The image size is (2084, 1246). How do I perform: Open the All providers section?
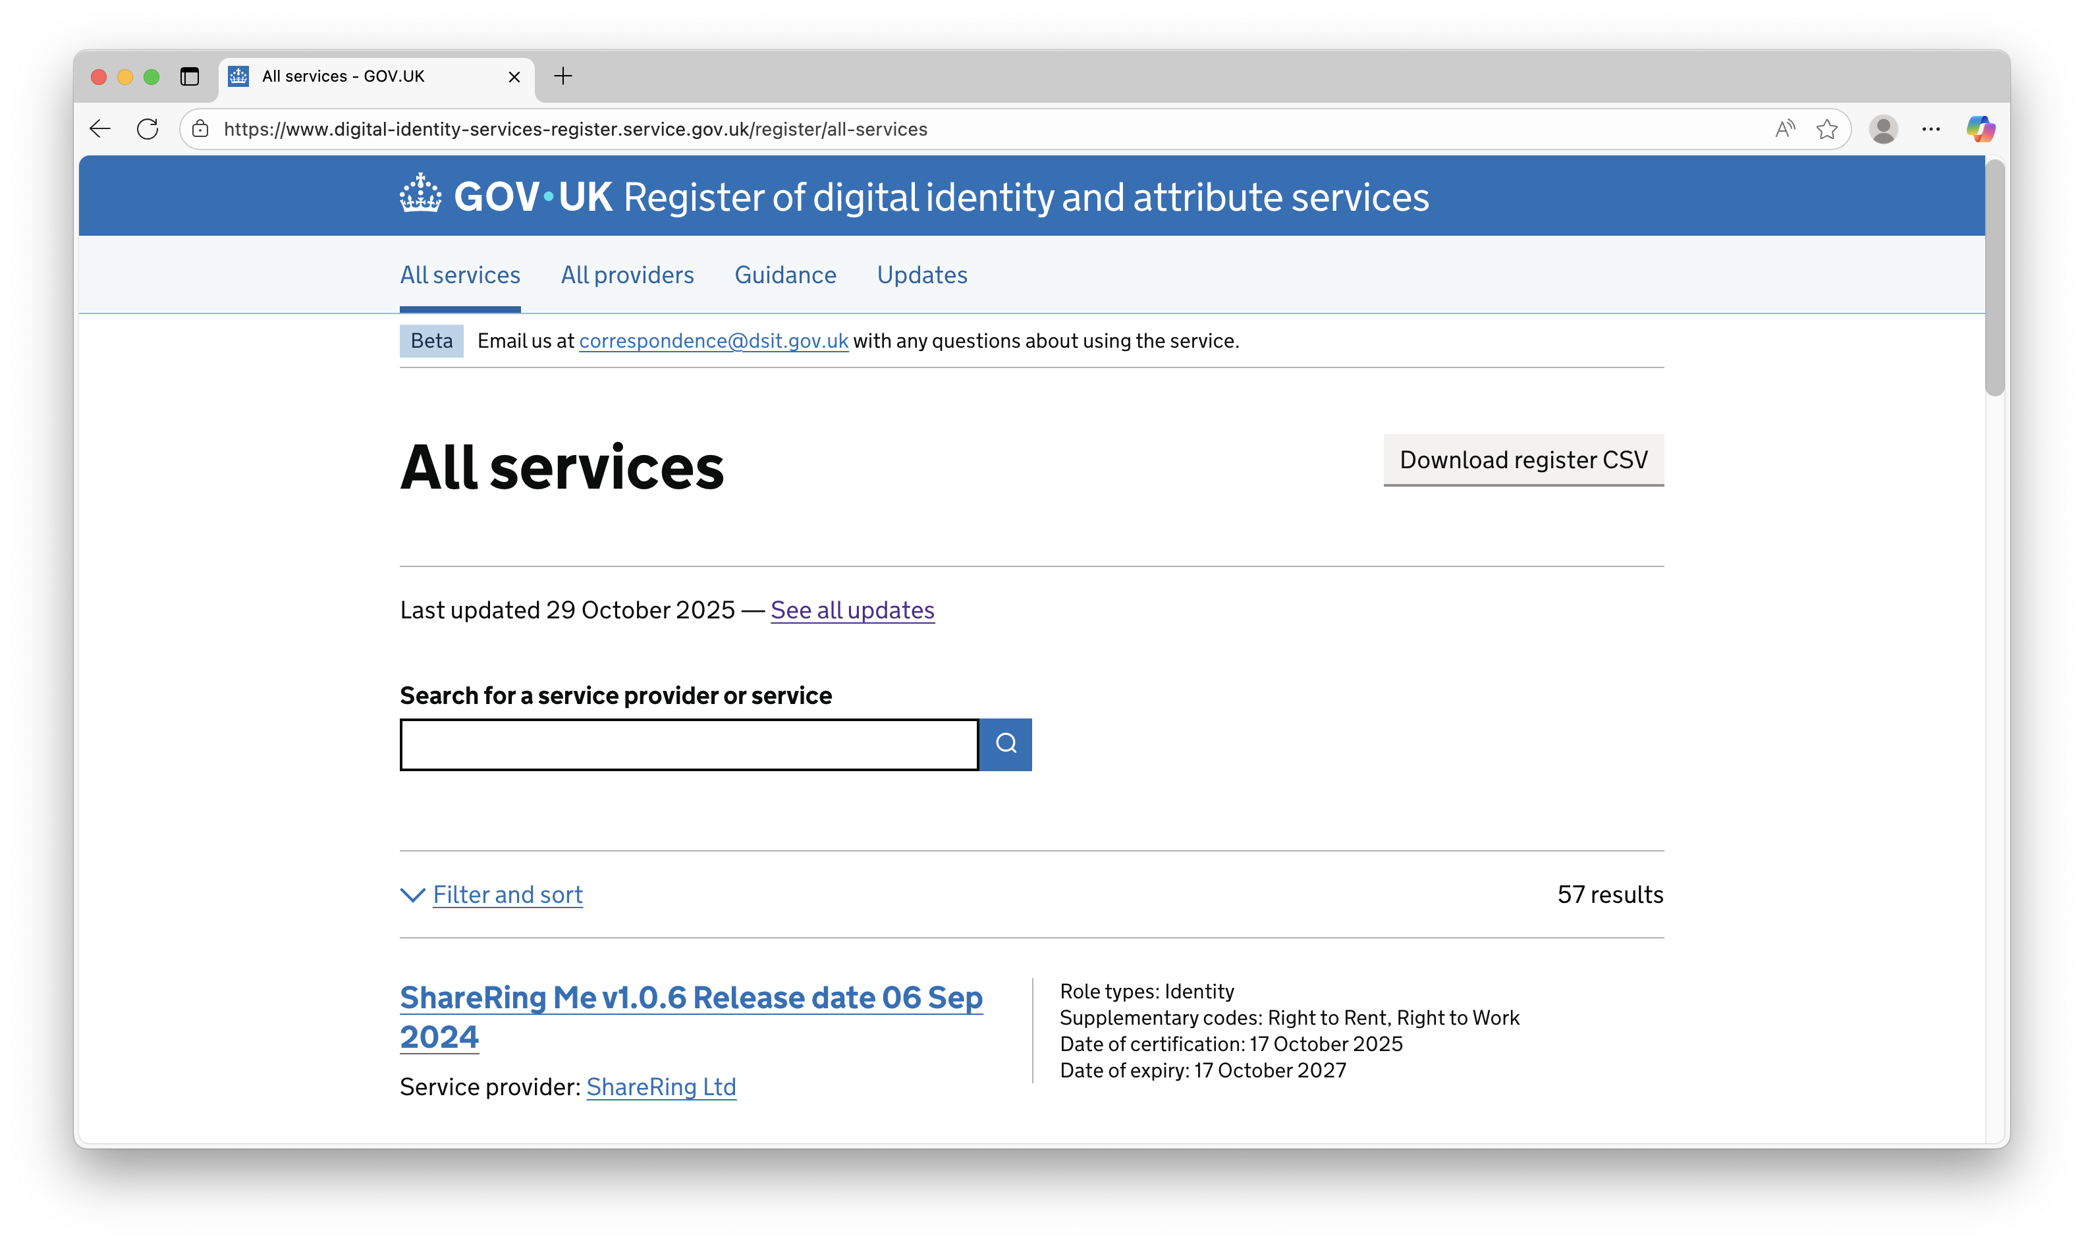click(x=627, y=275)
